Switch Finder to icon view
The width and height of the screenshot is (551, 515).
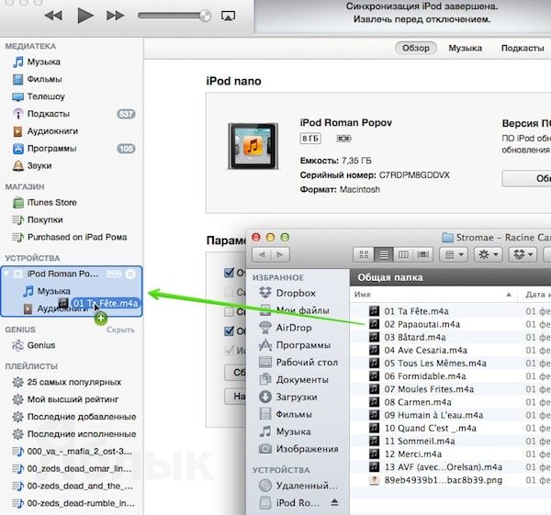point(364,254)
